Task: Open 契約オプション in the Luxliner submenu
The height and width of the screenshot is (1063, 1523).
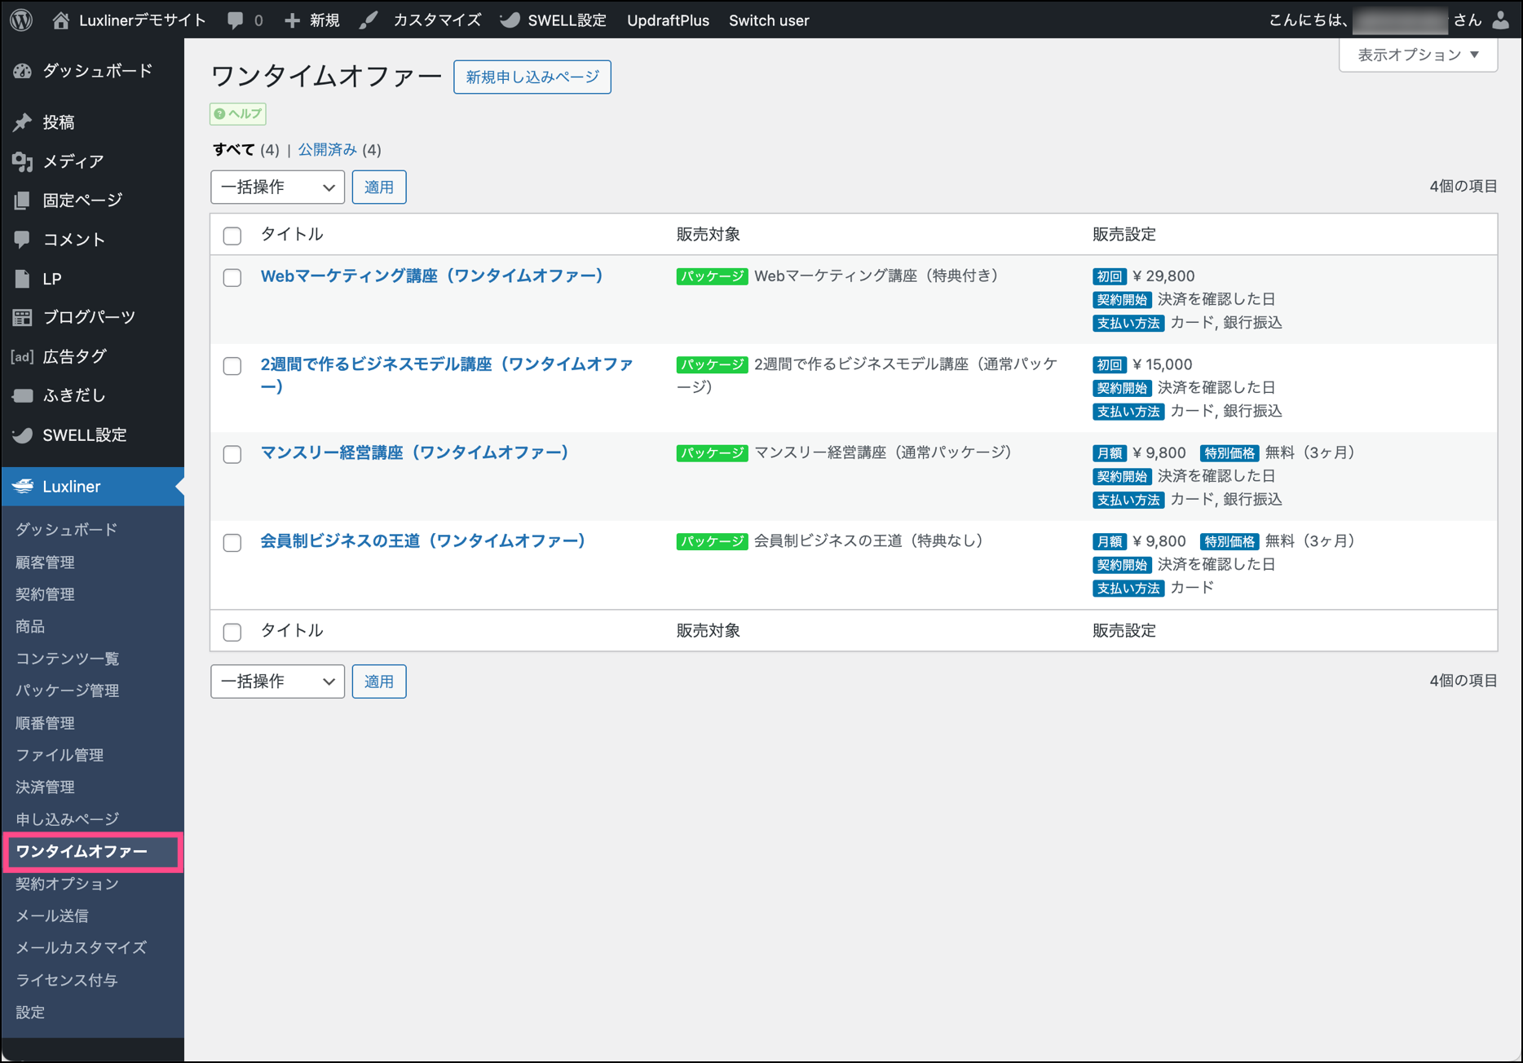Action: tap(67, 884)
